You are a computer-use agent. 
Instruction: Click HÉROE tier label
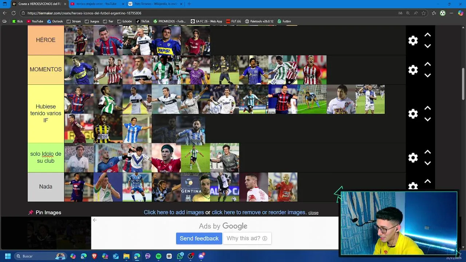click(x=46, y=40)
